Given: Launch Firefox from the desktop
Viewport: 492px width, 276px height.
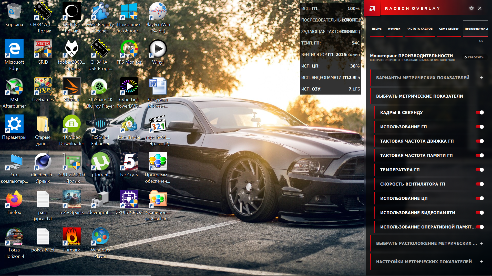Looking at the screenshot, I should [x=14, y=199].
